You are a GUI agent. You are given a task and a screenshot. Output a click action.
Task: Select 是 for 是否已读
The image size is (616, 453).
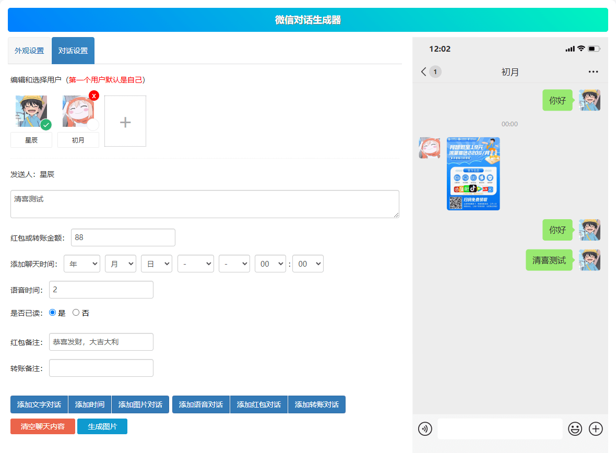[52, 313]
